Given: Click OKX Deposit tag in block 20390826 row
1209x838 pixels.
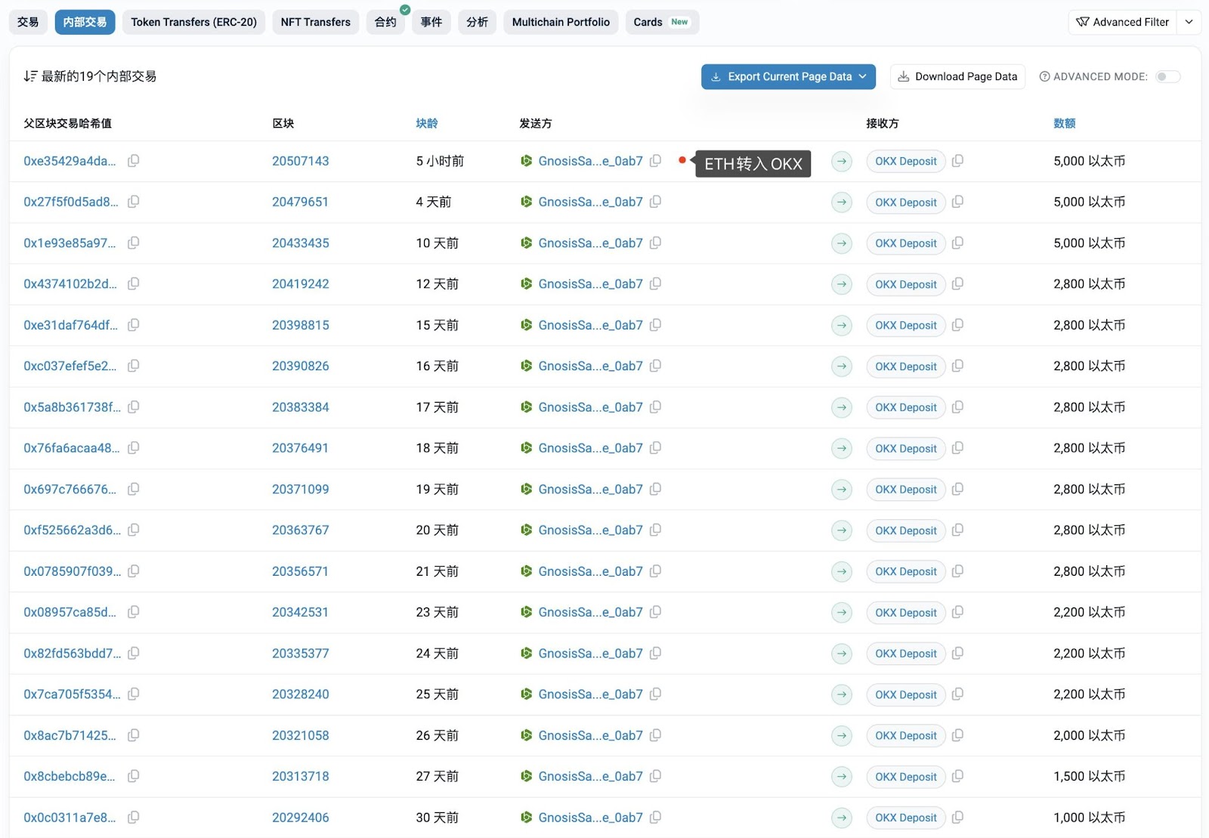Looking at the screenshot, I should point(906,366).
